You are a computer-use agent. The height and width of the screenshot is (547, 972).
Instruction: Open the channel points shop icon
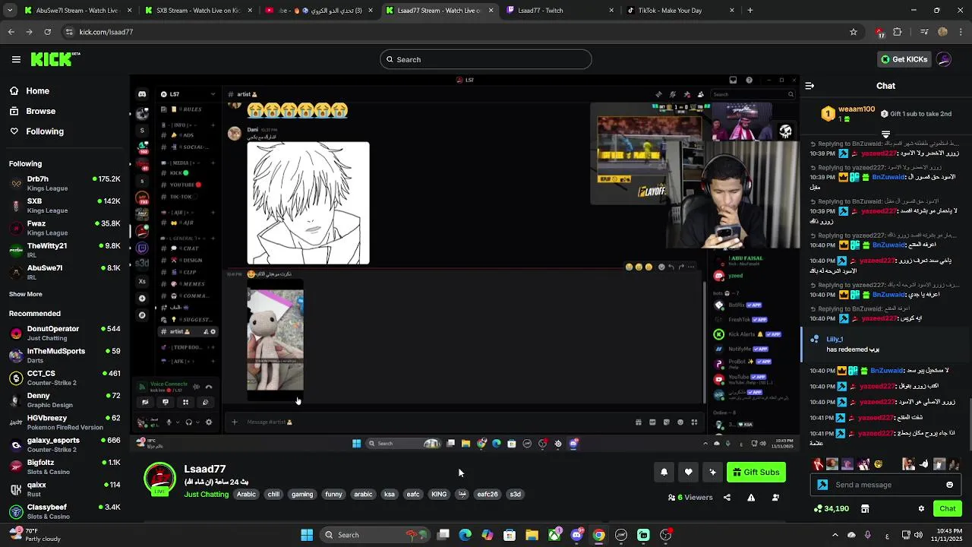pyautogui.click(x=865, y=508)
